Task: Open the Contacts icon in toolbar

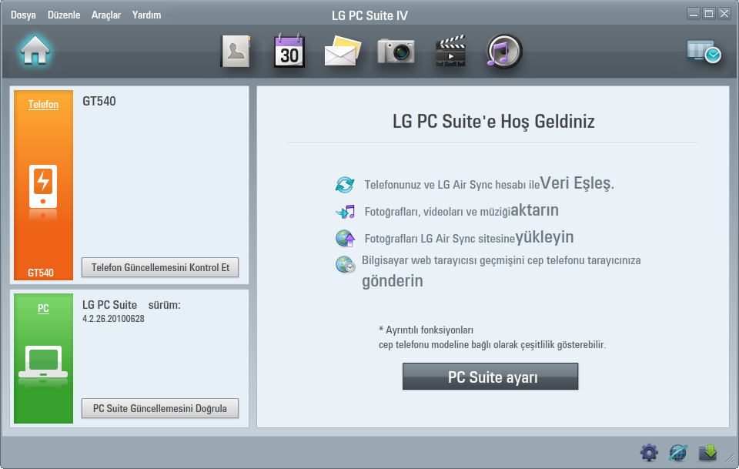Action: (x=236, y=50)
